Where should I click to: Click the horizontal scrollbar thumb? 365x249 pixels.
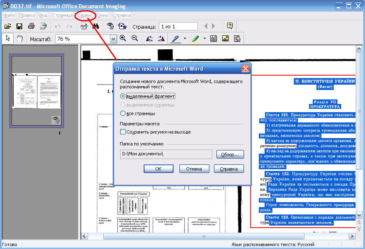point(204,236)
